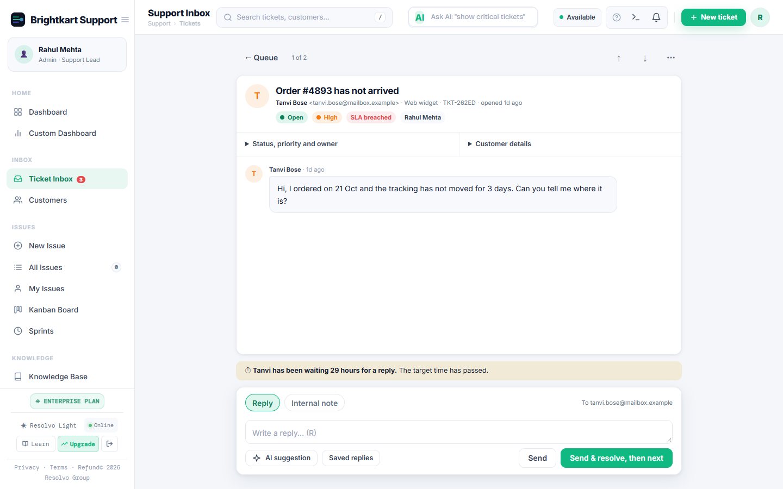The width and height of the screenshot is (783, 489).
Task: Open Rahul Mehta profile card in sidebar
Action: point(67,54)
